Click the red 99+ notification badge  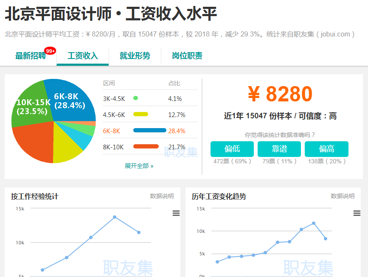coord(51,51)
